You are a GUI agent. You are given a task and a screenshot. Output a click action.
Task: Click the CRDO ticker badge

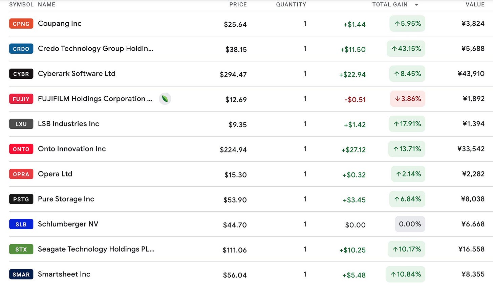tap(21, 49)
